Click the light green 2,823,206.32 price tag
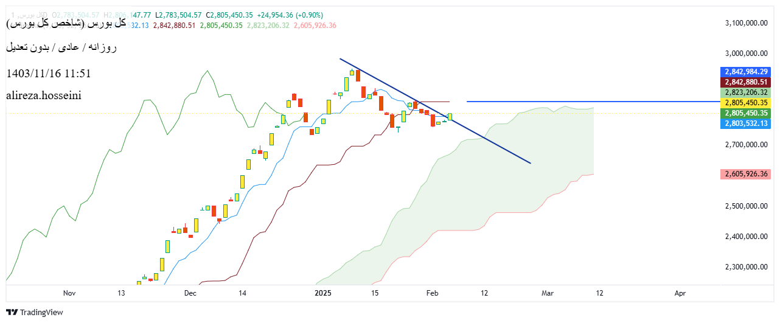Viewport: 780px width, 323px height. [x=745, y=92]
